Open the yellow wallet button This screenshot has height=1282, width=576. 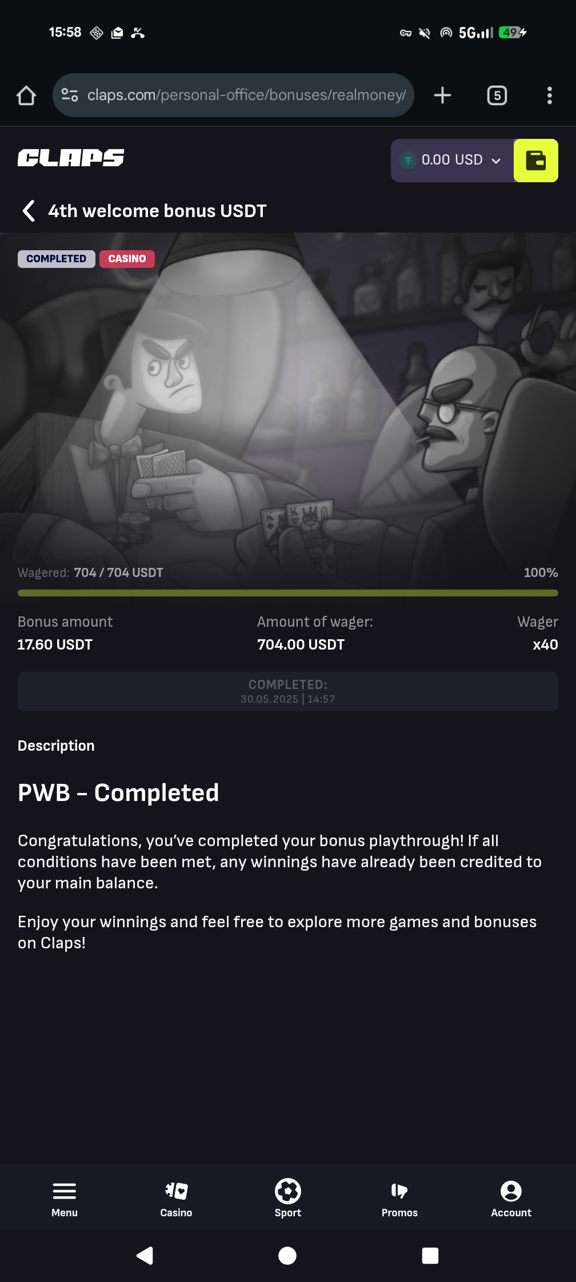point(535,161)
